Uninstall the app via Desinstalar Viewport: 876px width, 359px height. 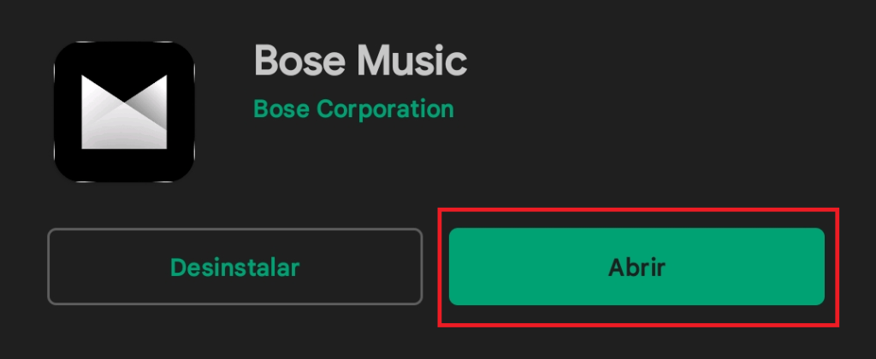coord(234,267)
